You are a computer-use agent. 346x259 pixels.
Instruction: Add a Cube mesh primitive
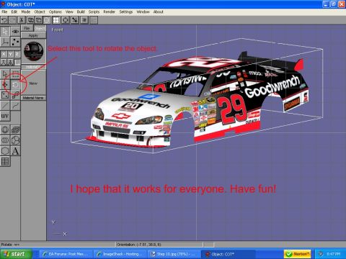15,130
